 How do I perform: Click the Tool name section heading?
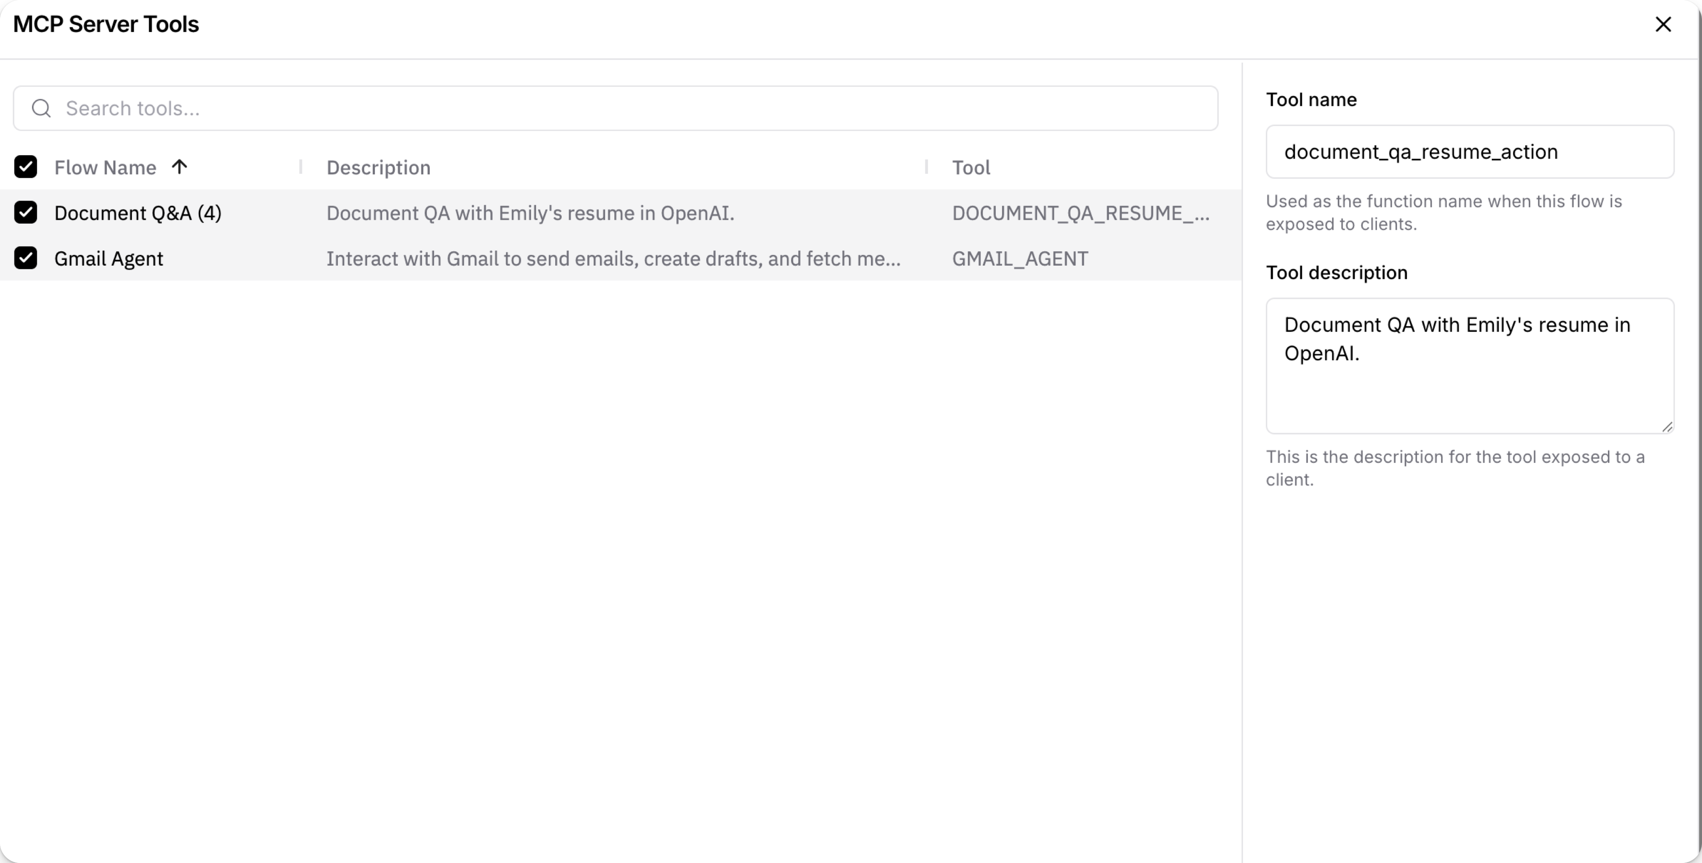(x=1311, y=99)
